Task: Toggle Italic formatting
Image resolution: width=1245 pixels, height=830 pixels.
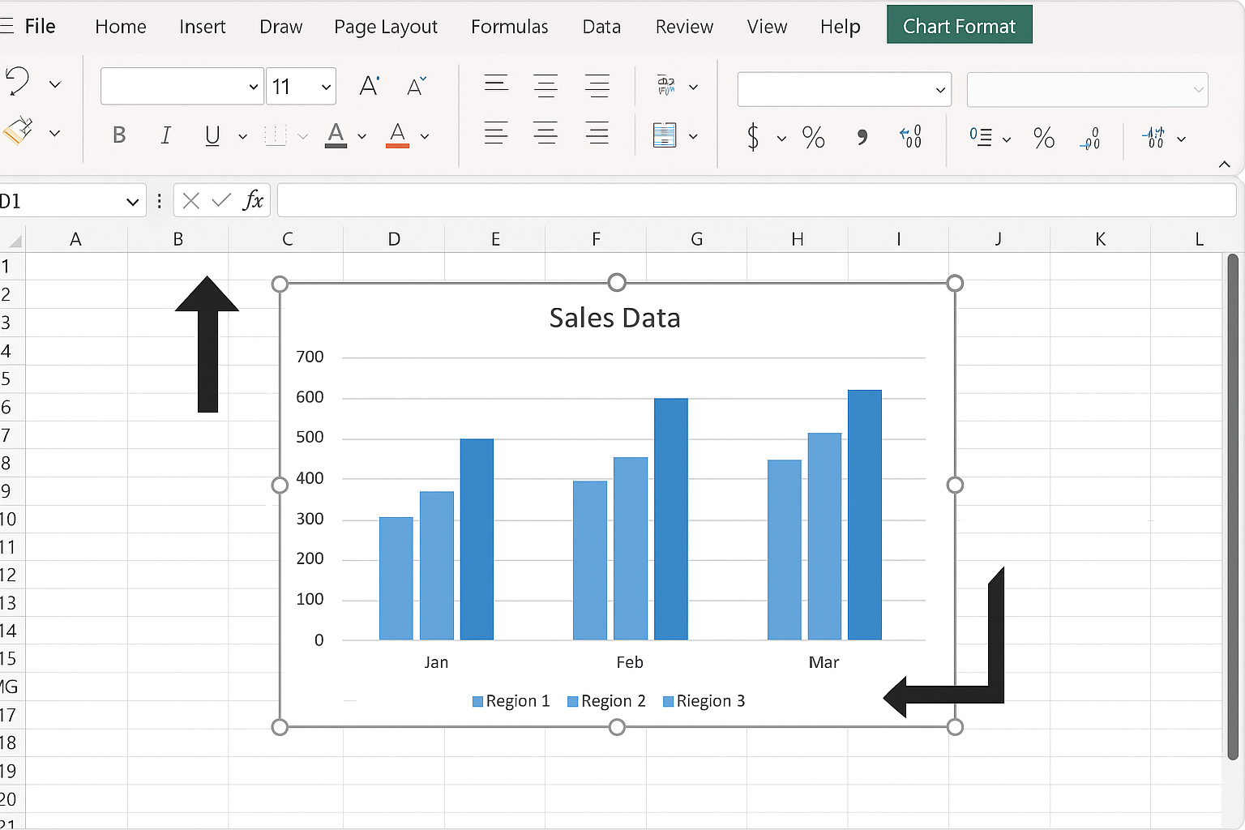Action: point(165,135)
